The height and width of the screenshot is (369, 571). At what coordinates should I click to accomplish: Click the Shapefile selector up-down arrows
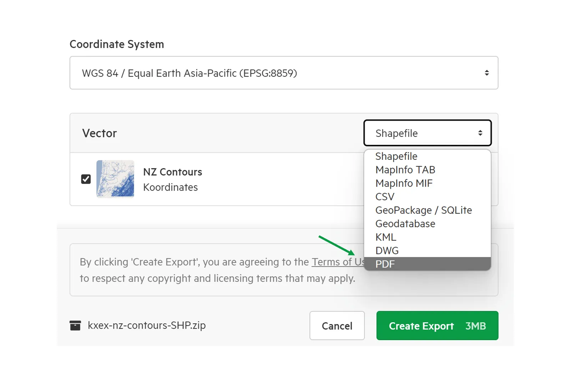coord(480,133)
